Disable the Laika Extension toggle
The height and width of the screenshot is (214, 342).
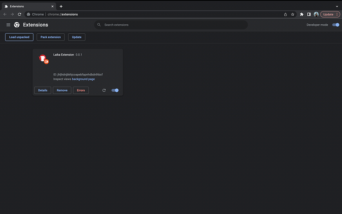pos(115,90)
